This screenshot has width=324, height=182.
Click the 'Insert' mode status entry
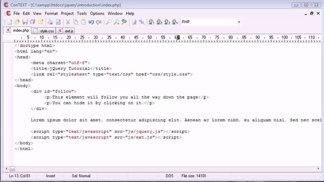[x=51, y=176]
